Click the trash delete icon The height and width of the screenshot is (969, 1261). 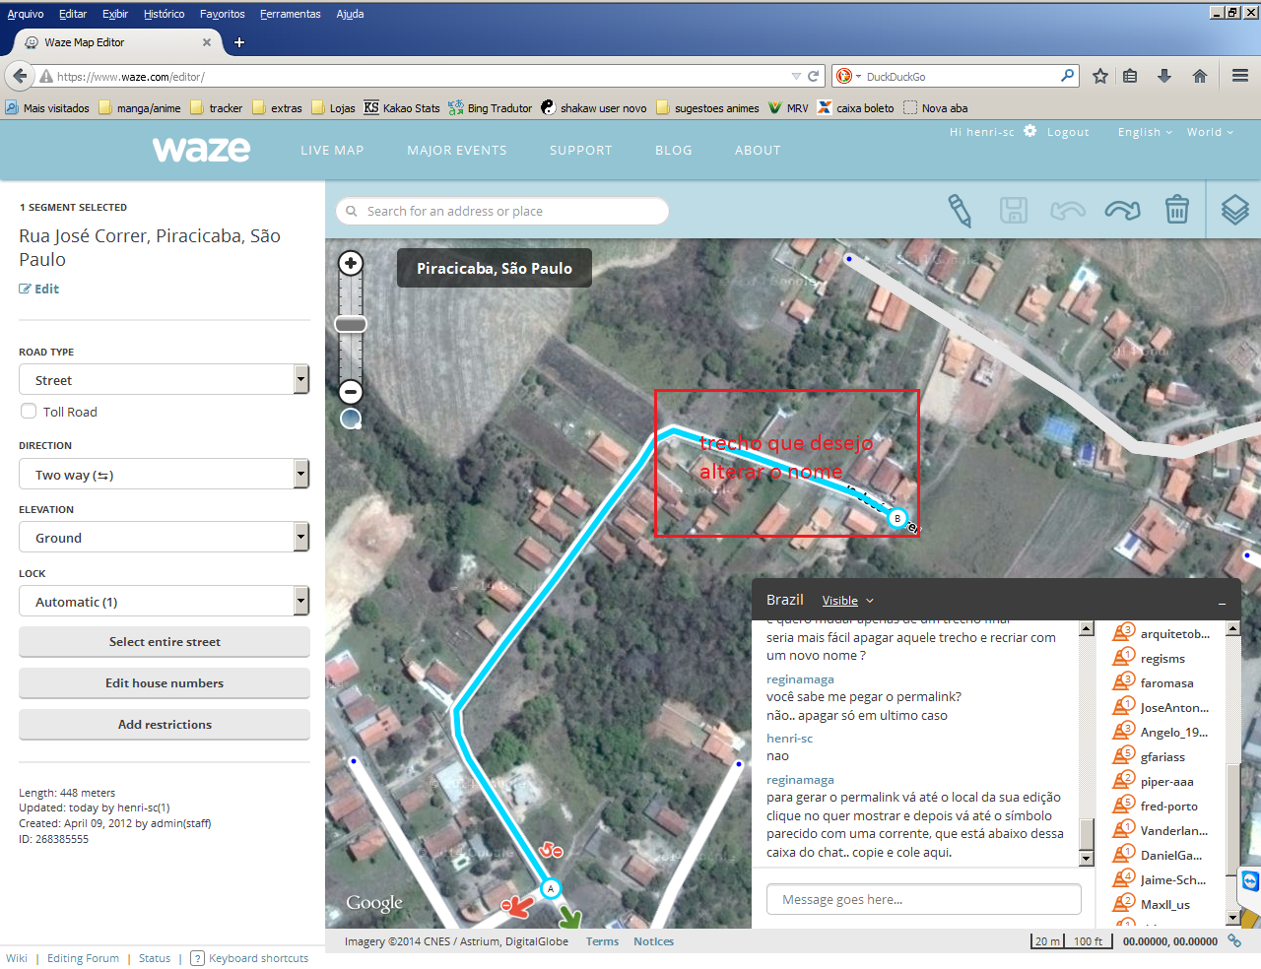1177,209
